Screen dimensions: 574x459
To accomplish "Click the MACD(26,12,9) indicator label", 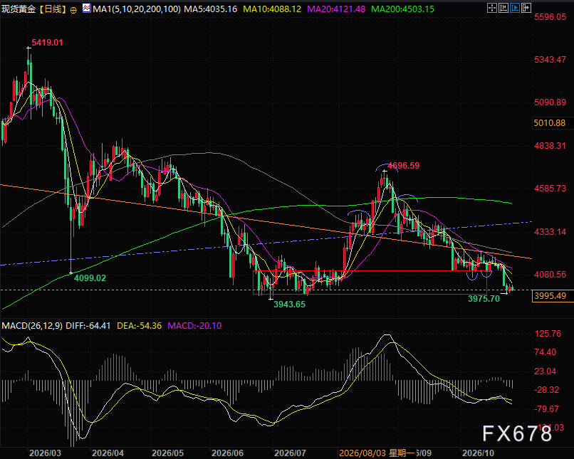I will point(32,325).
